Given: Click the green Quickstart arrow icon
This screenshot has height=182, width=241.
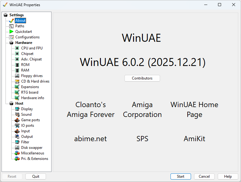Looking at the screenshot, I should [x=11, y=32].
